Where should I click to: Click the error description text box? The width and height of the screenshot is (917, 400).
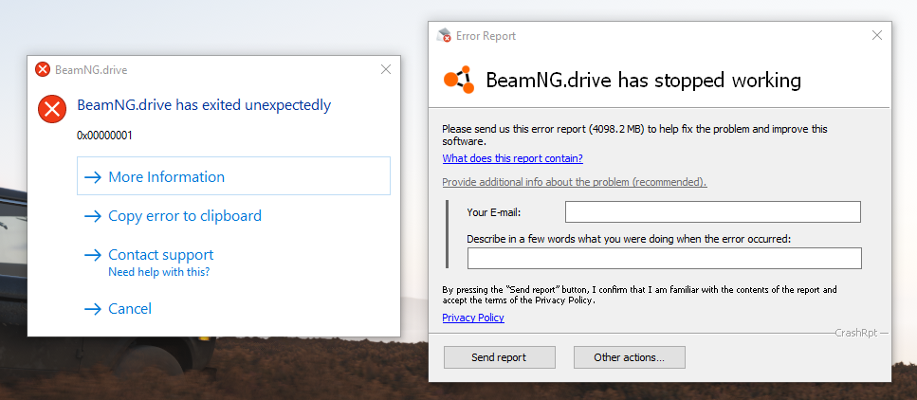(x=665, y=258)
